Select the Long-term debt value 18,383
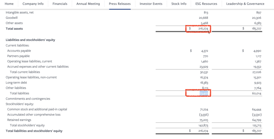Screen dimensions: 274x139 pos(204,83)
